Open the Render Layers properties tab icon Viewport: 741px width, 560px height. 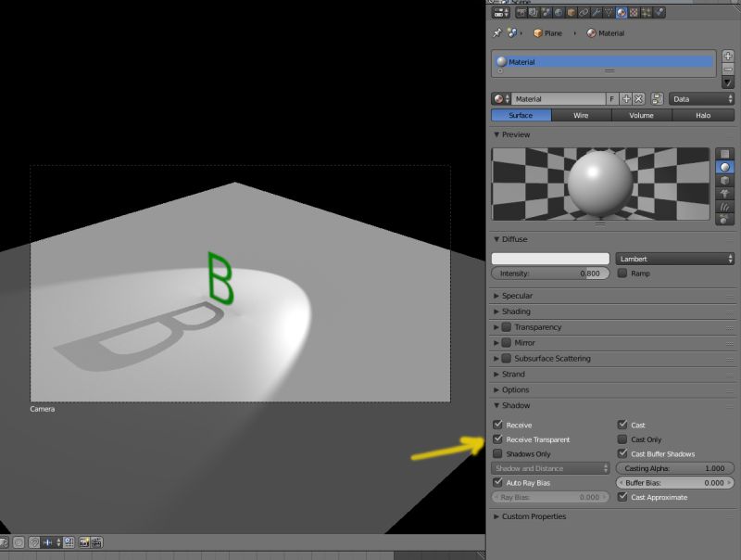[534, 13]
